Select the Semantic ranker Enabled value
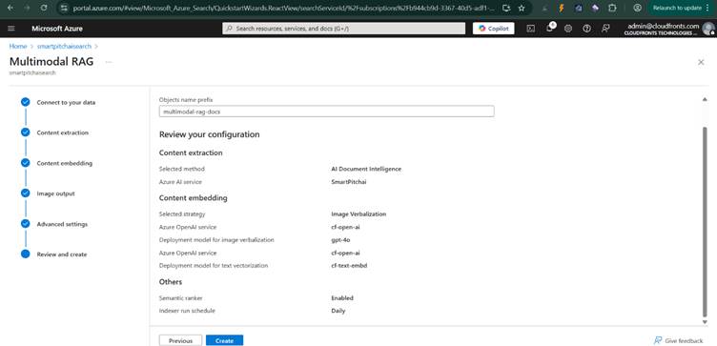 [x=342, y=298]
